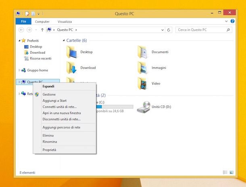
Task: Open the Help question mark icon
Action: coord(233,21)
